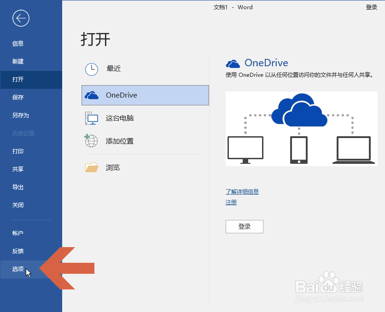Viewport: 385px width, 312px height.
Task: Select the OneDrive location entry
Action: pos(145,95)
